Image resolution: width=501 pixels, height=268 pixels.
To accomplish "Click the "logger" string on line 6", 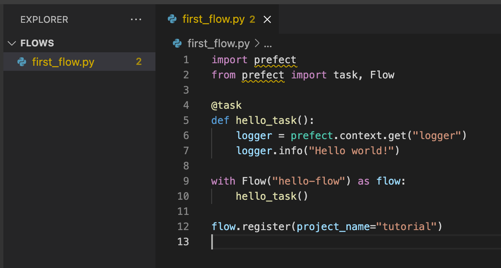I will [x=436, y=136].
